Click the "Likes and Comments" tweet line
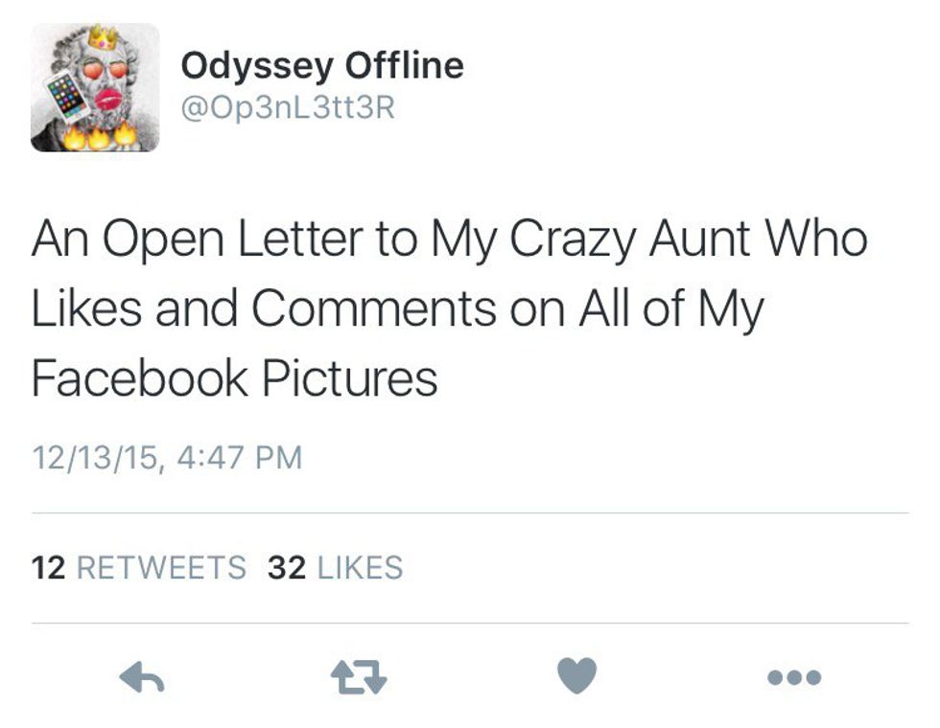This screenshot has width=940, height=728. tap(397, 309)
